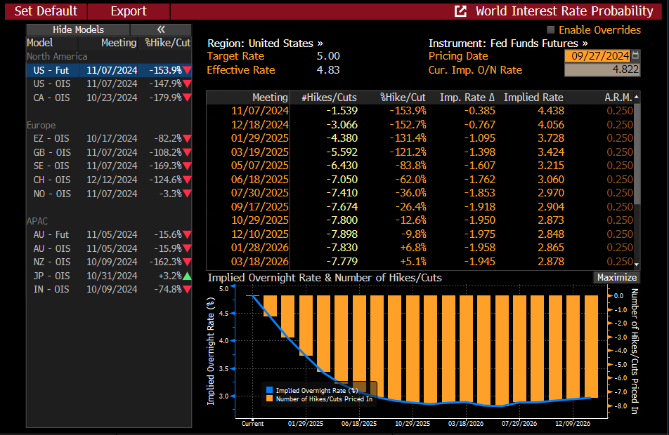The height and width of the screenshot is (435, 669).
Task: Click the 12/10/2025 meeting date
Action: (x=260, y=234)
